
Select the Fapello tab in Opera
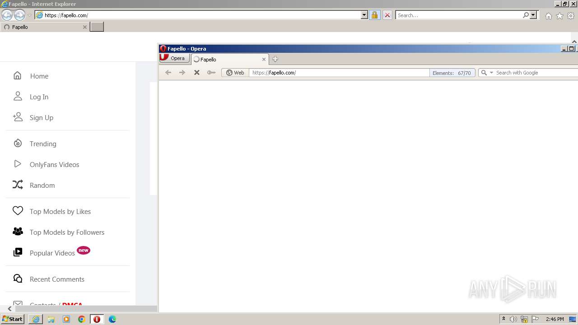coord(230,59)
